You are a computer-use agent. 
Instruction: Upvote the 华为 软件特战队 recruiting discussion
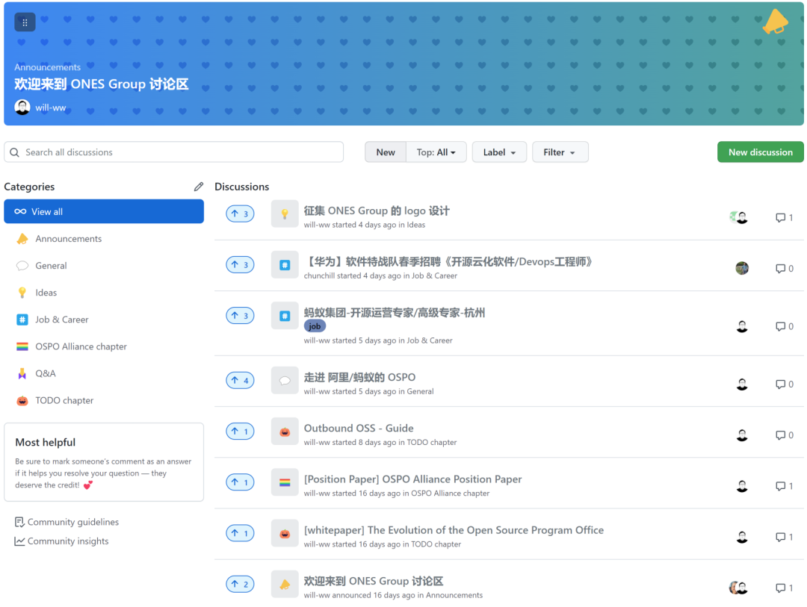[240, 264]
